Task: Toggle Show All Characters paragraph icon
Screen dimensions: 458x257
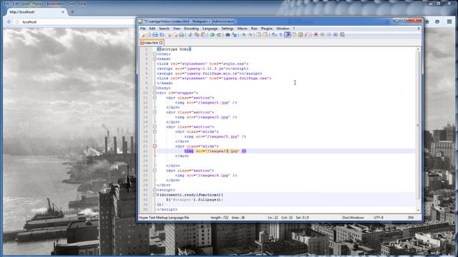Action: [281, 35]
